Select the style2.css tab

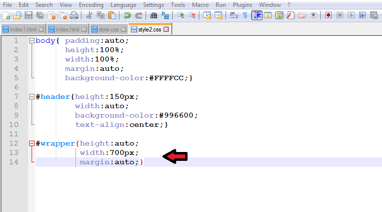[x=150, y=29]
